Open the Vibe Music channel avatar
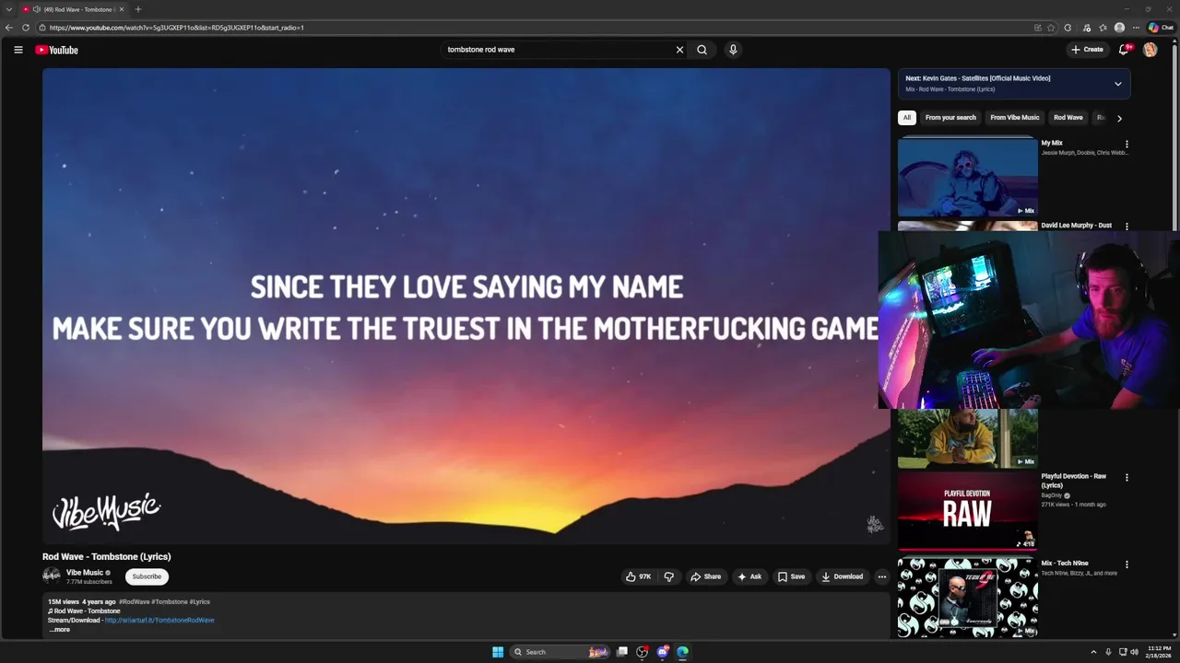This screenshot has height=663, width=1180. point(52,576)
